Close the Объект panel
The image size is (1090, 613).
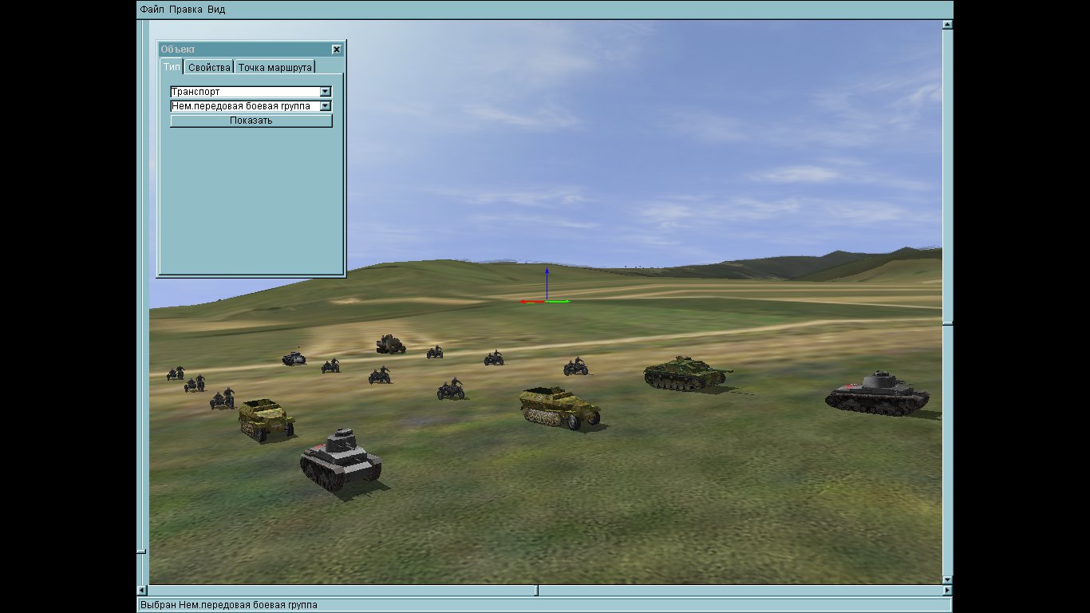[x=337, y=49]
